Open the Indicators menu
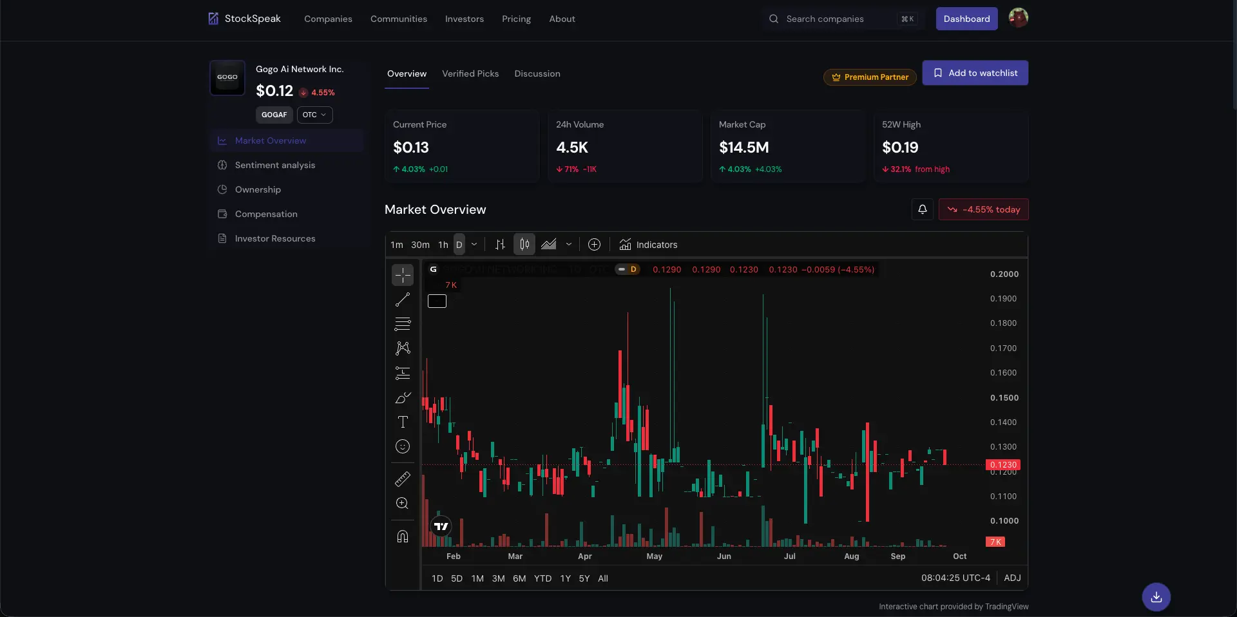 [x=649, y=245]
